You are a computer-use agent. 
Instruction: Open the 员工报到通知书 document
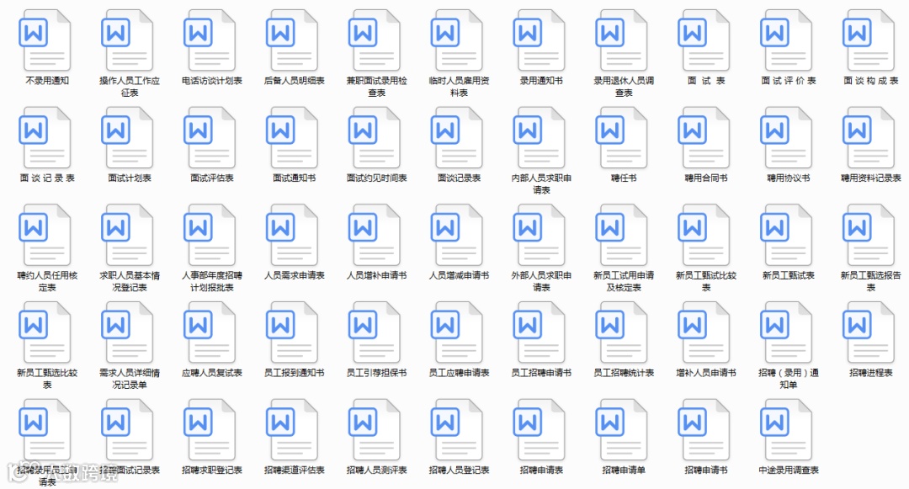tap(294, 333)
